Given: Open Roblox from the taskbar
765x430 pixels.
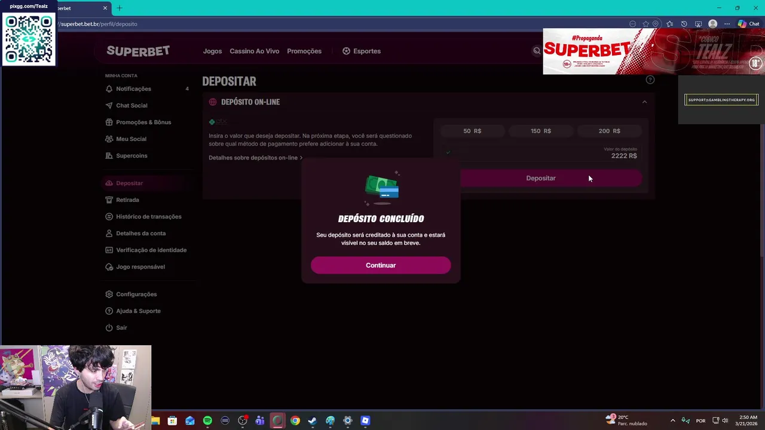Looking at the screenshot, I should 365,420.
